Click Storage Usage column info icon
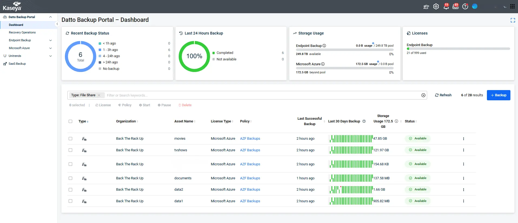This screenshot has width=518, height=223. pyautogui.click(x=396, y=121)
